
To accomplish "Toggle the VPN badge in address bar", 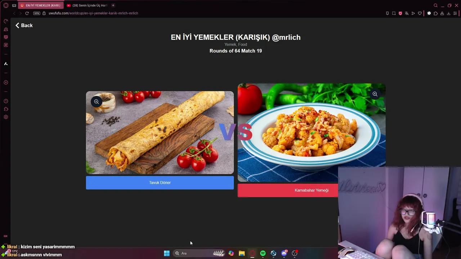I will (36, 13).
